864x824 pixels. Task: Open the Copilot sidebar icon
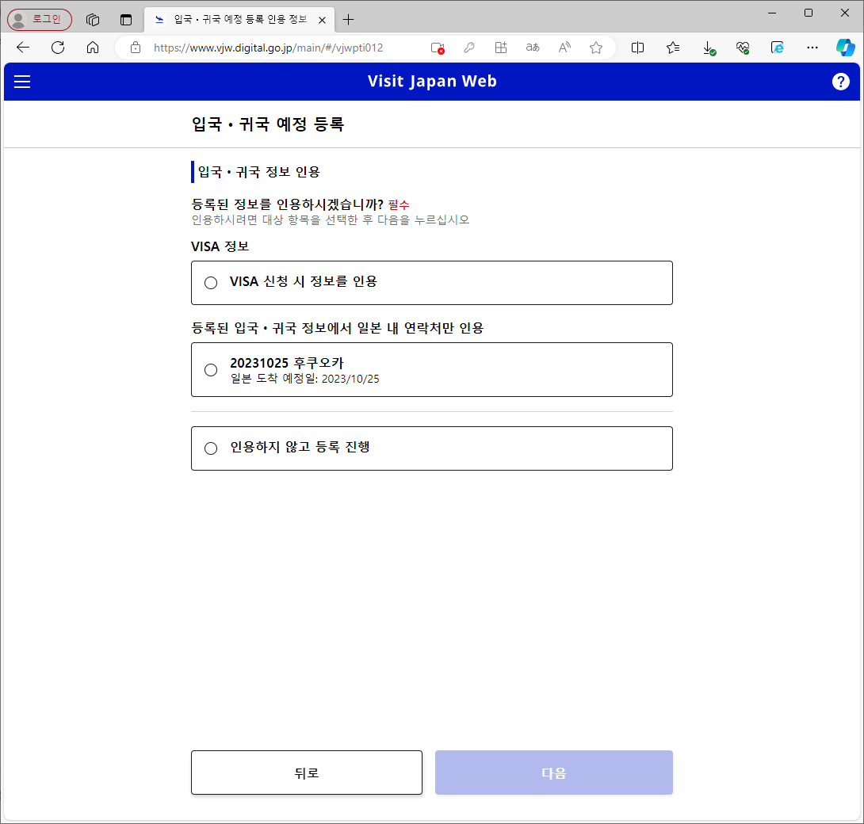click(x=845, y=48)
